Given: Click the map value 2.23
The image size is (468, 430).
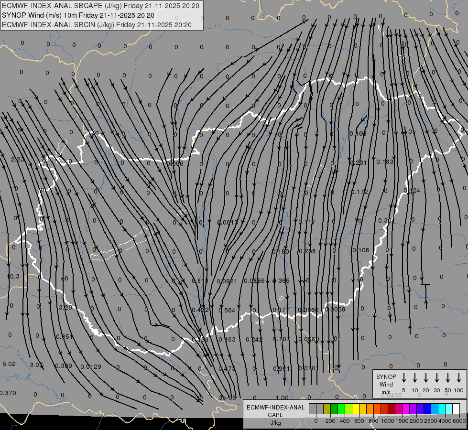Looking at the screenshot, I should (17, 160).
